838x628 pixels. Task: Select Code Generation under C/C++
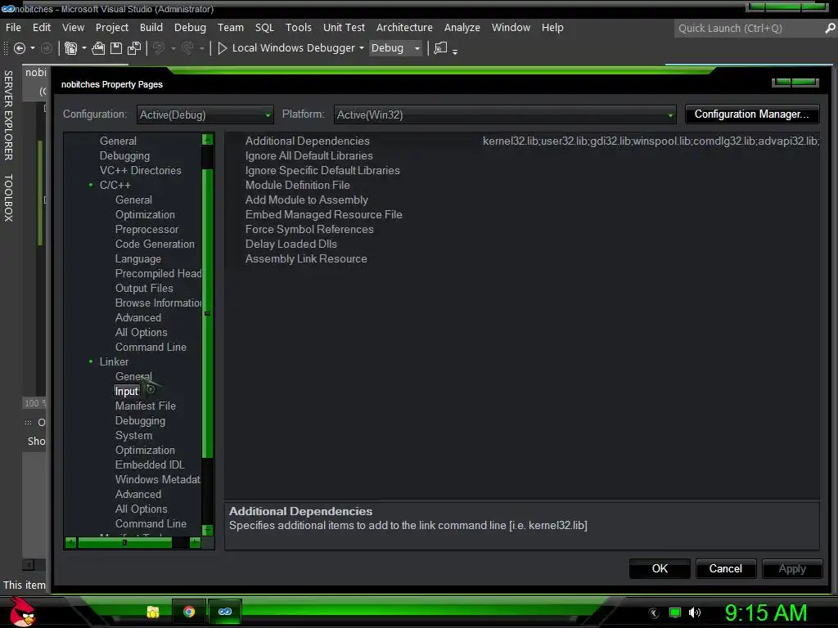155,244
